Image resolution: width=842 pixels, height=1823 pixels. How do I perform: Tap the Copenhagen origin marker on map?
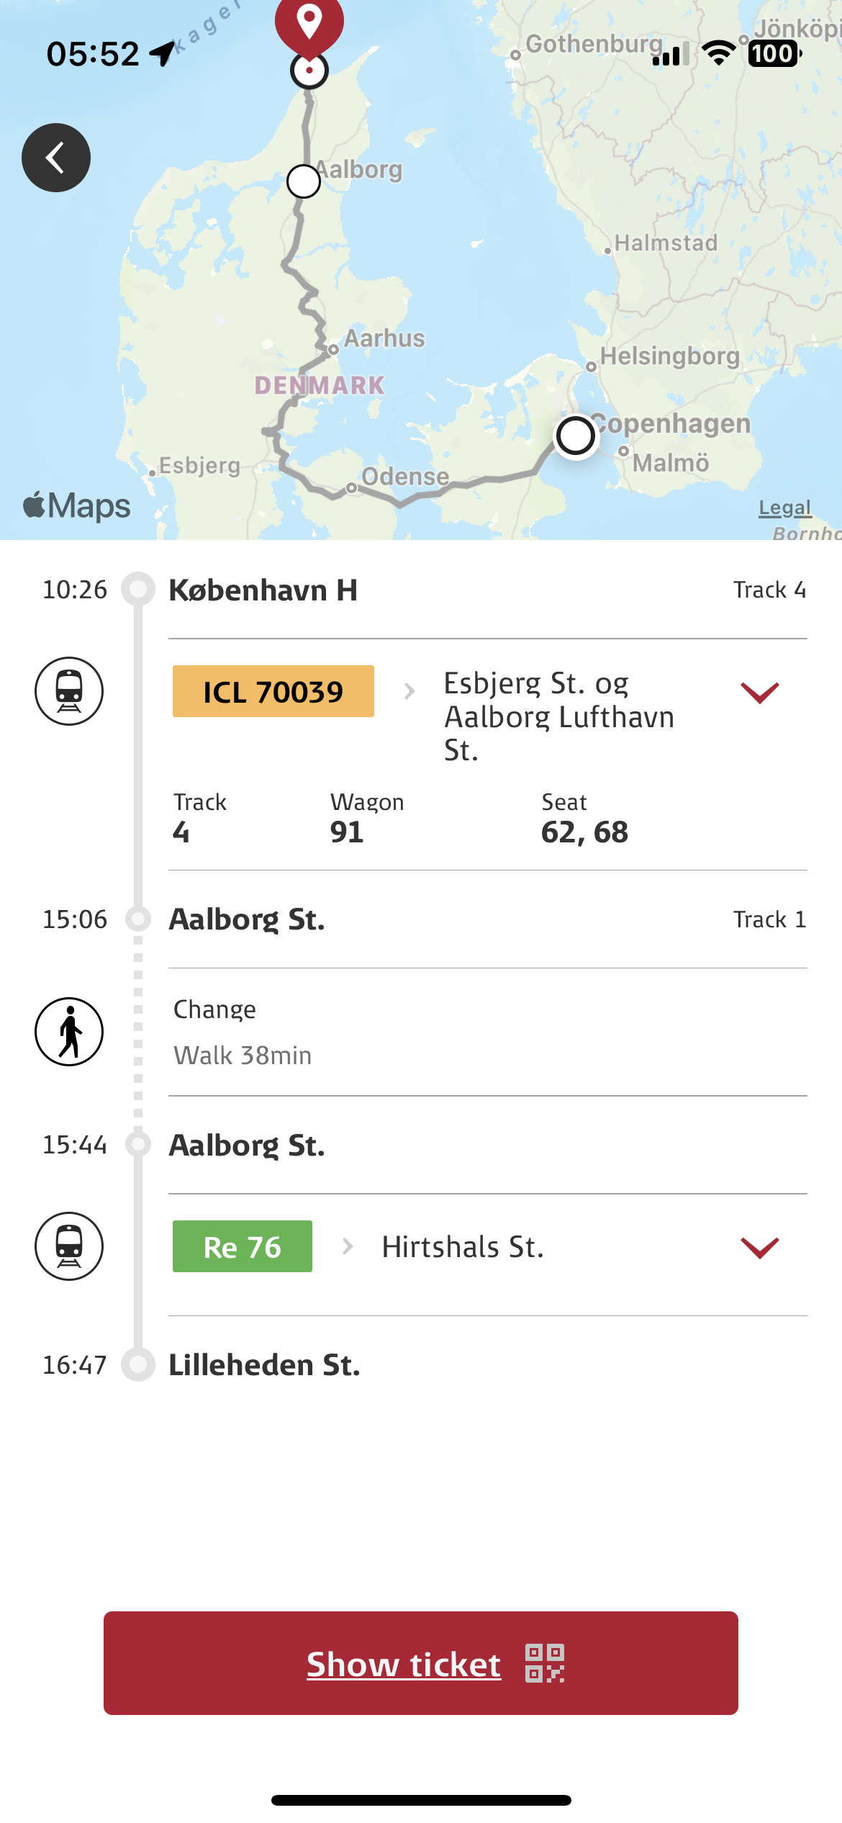576,436
